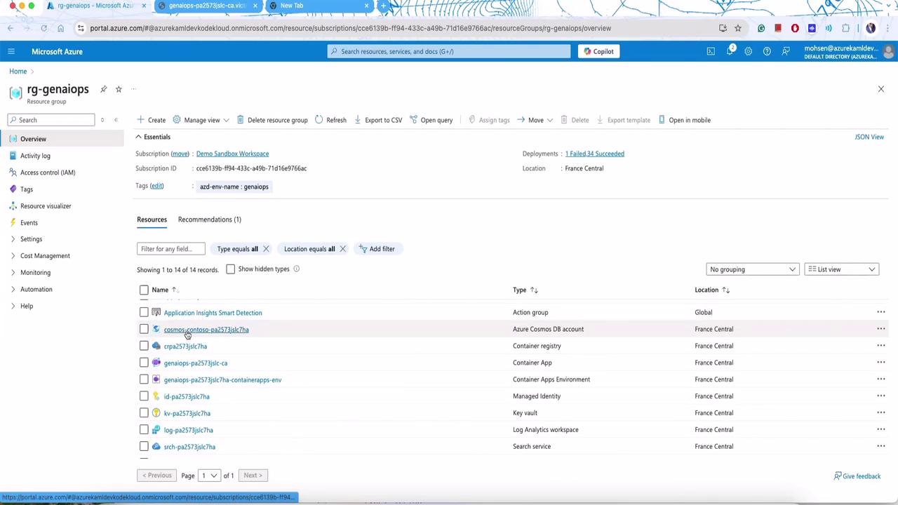Open Cloud Shell from the top bar
Screen dimensions: 898x505
click(x=711, y=51)
